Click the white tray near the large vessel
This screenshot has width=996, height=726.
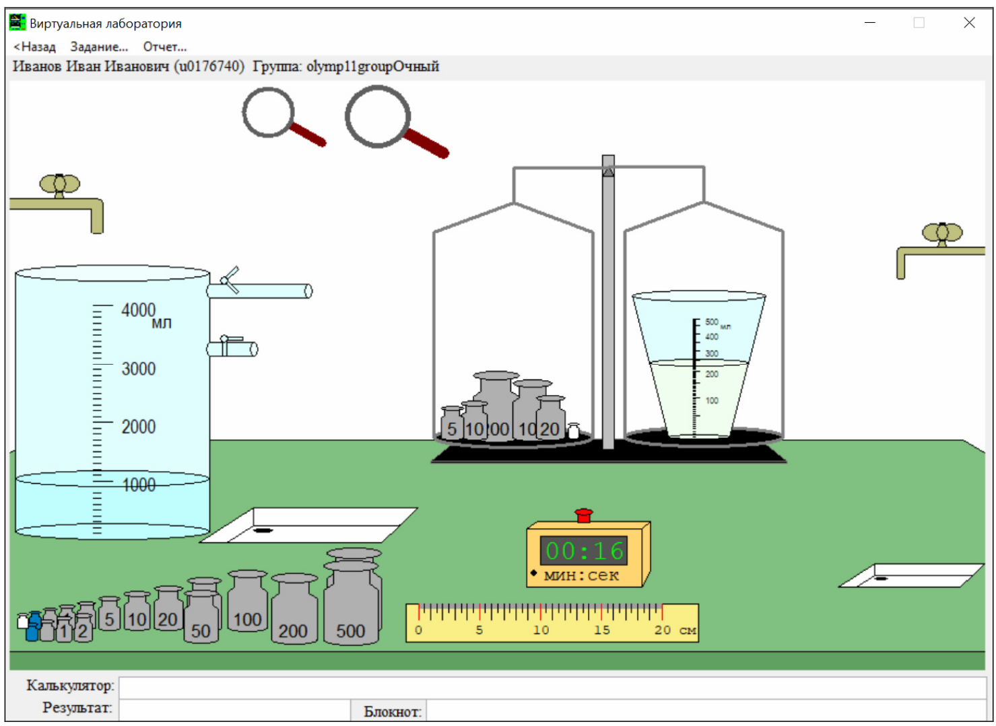(x=310, y=525)
